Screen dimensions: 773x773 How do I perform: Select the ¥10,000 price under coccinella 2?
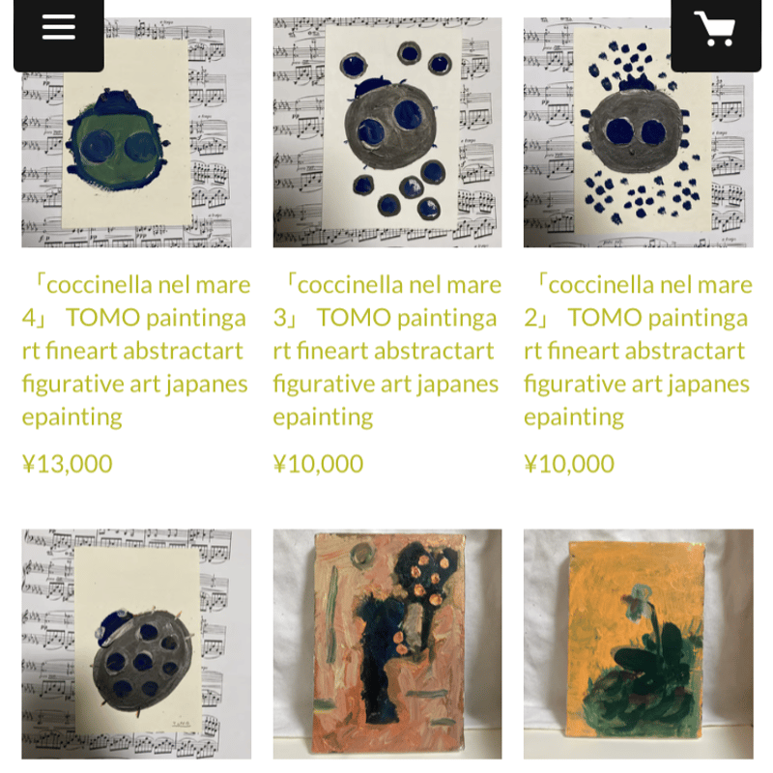point(569,464)
